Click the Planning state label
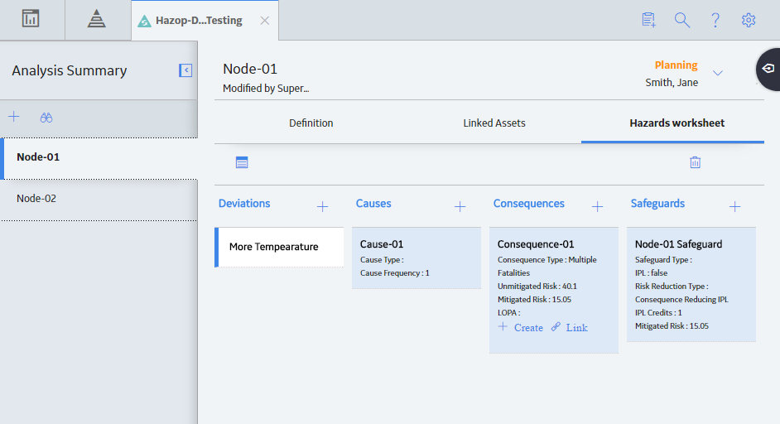780x424 pixels. 676,65
